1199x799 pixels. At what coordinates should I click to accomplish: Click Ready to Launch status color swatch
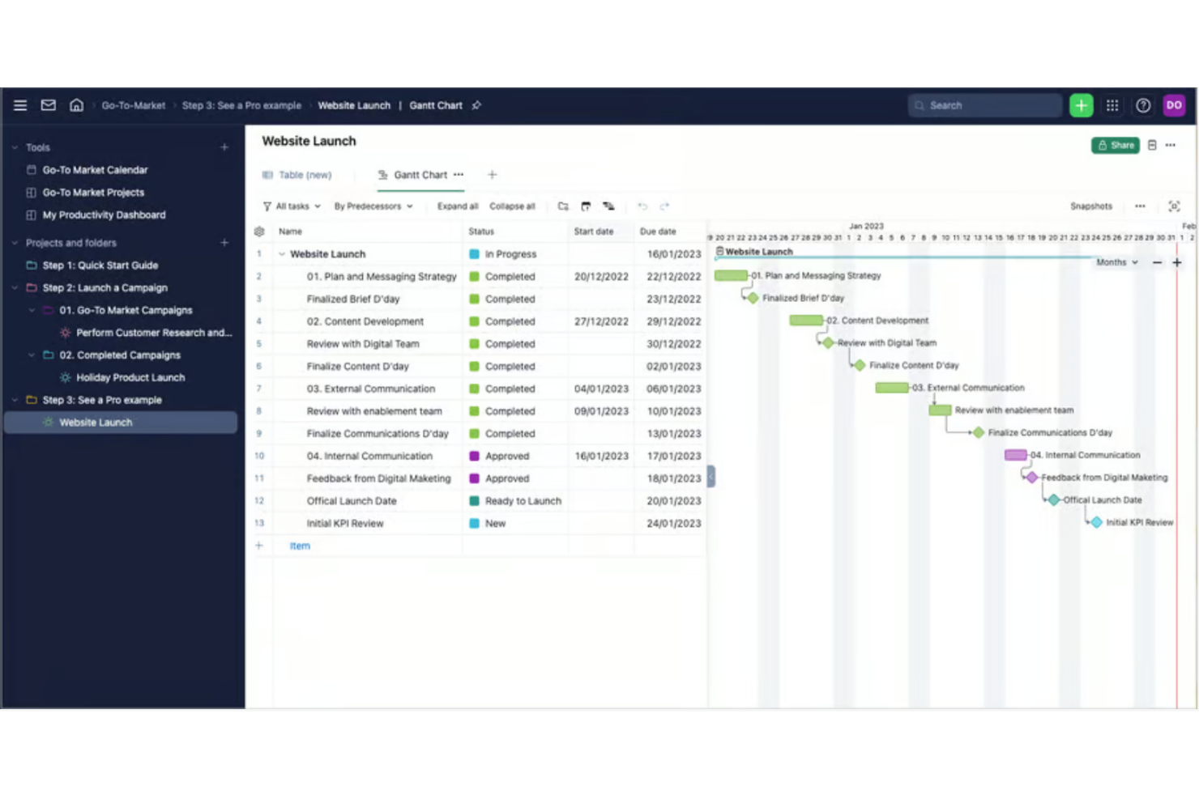pos(475,501)
